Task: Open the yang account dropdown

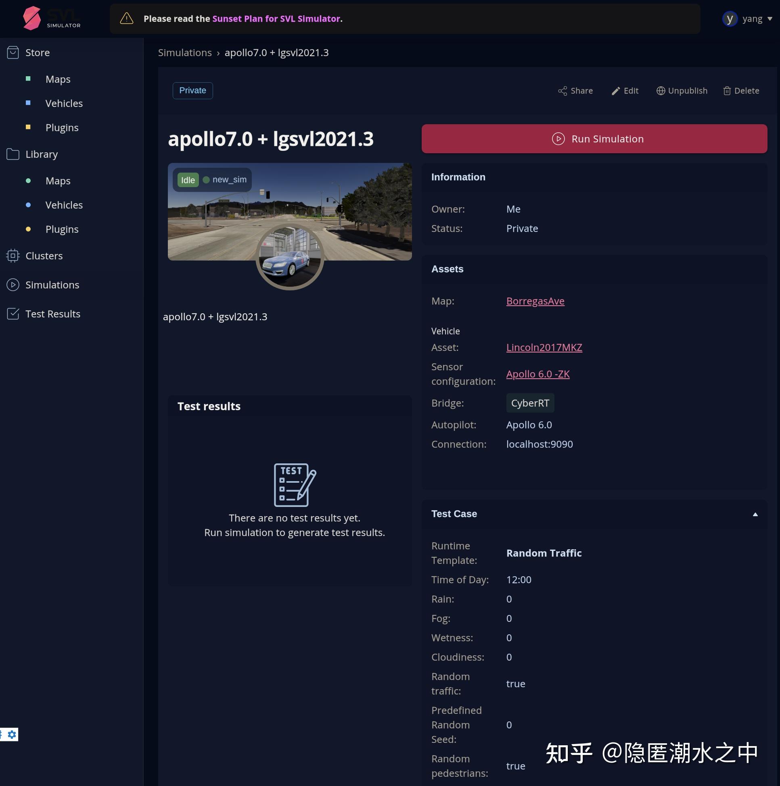Action: pos(747,18)
